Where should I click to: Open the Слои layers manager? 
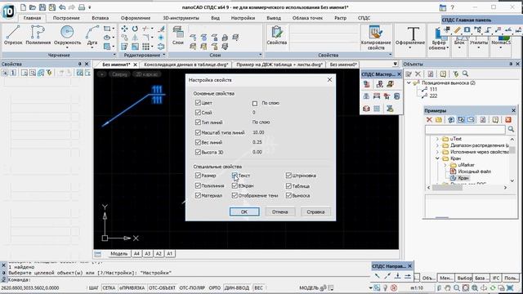pos(178,35)
